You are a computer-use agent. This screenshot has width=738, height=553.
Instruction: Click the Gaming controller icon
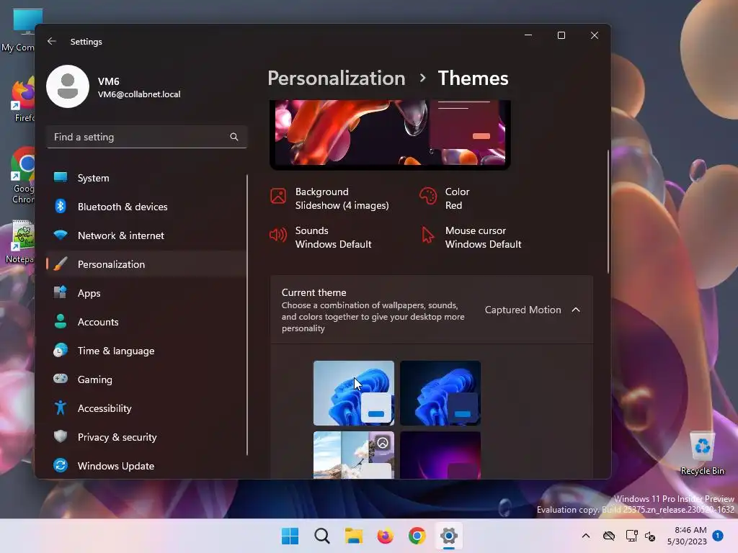[61, 379]
